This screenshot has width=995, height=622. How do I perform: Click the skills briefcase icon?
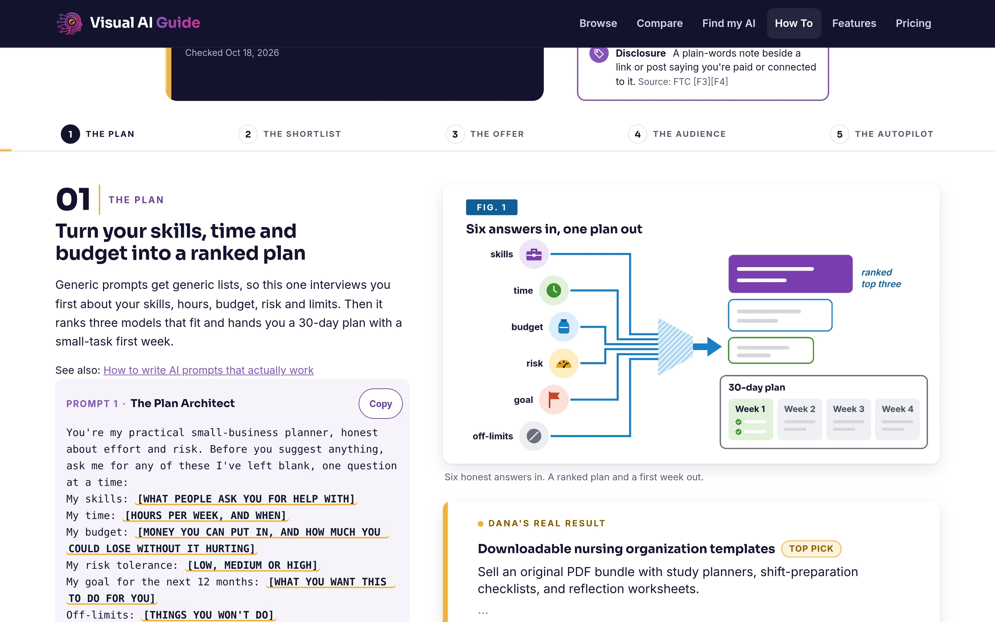coord(534,254)
